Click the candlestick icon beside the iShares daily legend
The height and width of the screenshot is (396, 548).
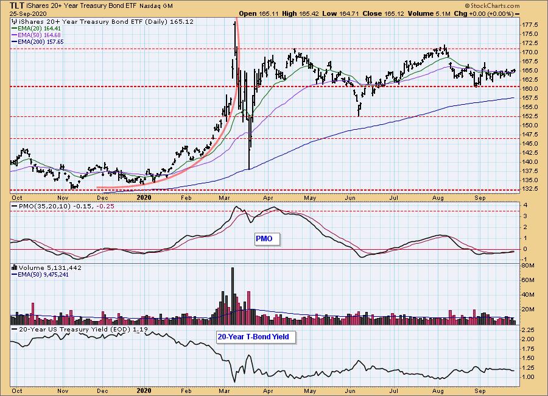click(x=15, y=22)
